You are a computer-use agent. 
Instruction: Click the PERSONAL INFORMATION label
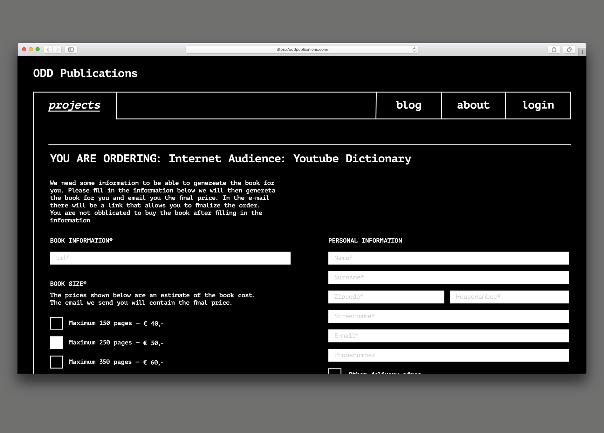tap(365, 240)
